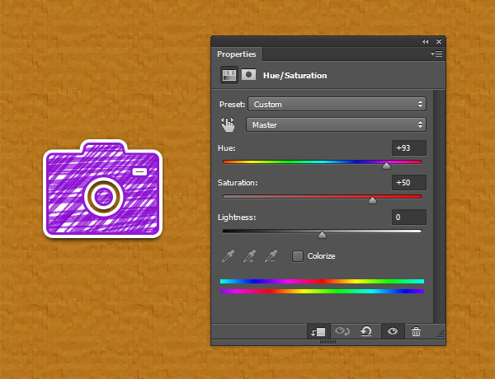
Task: Click the Saturation slider handle
Action: point(372,199)
